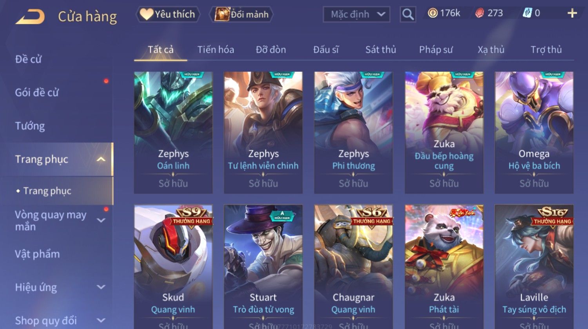The height and width of the screenshot is (329, 588).
Task: Tap the gold coin 176k balance icon
Action: pos(432,13)
